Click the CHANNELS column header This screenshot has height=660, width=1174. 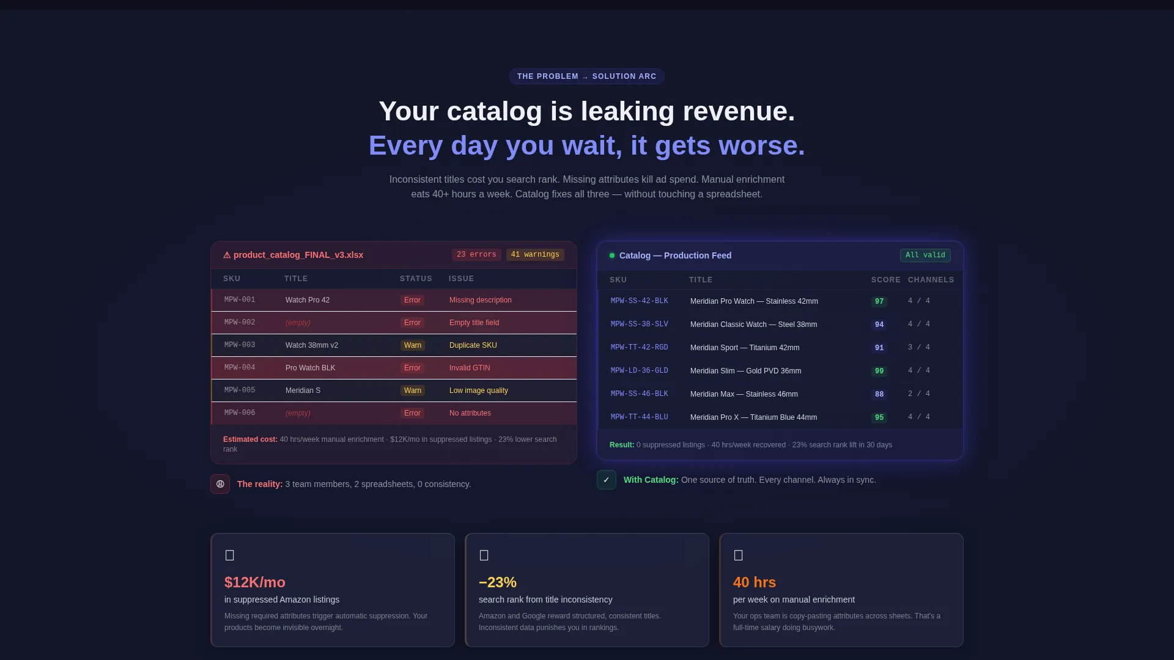point(931,280)
